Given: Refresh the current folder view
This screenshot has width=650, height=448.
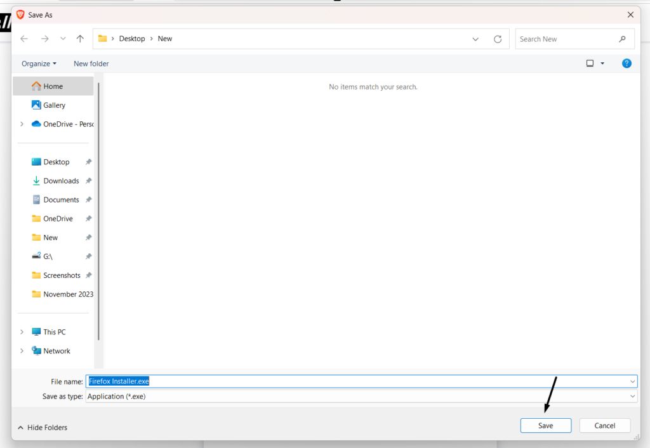Looking at the screenshot, I should coord(498,39).
